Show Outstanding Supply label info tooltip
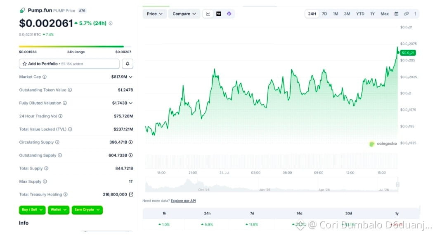The height and width of the screenshot is (235, 435). [60, 155]
